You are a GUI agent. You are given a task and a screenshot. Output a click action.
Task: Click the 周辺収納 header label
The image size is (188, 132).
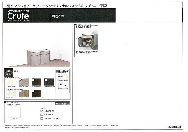pyautogui.click(x=58, y=16)
